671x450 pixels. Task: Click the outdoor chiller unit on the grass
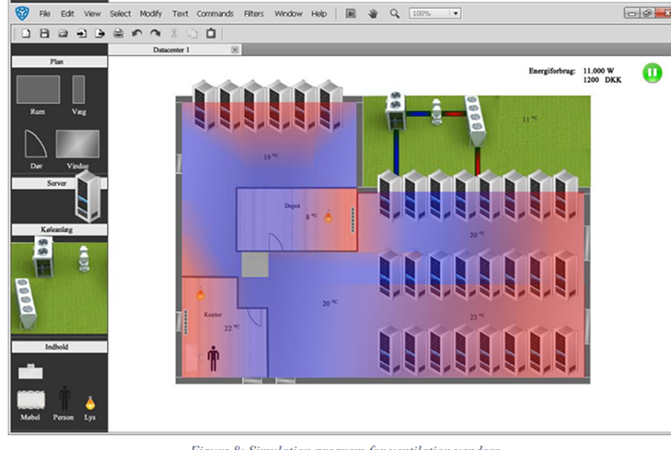coord(395,110)
